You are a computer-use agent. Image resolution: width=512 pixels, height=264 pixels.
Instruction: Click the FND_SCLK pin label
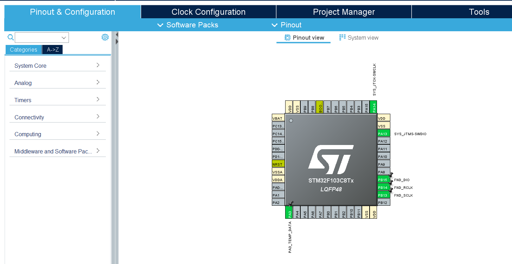(403, 196)
